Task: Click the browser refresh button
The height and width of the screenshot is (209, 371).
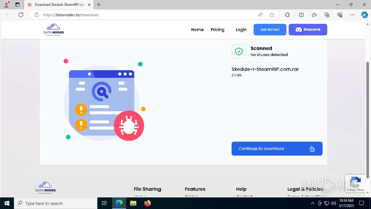Action: point(21,15)
